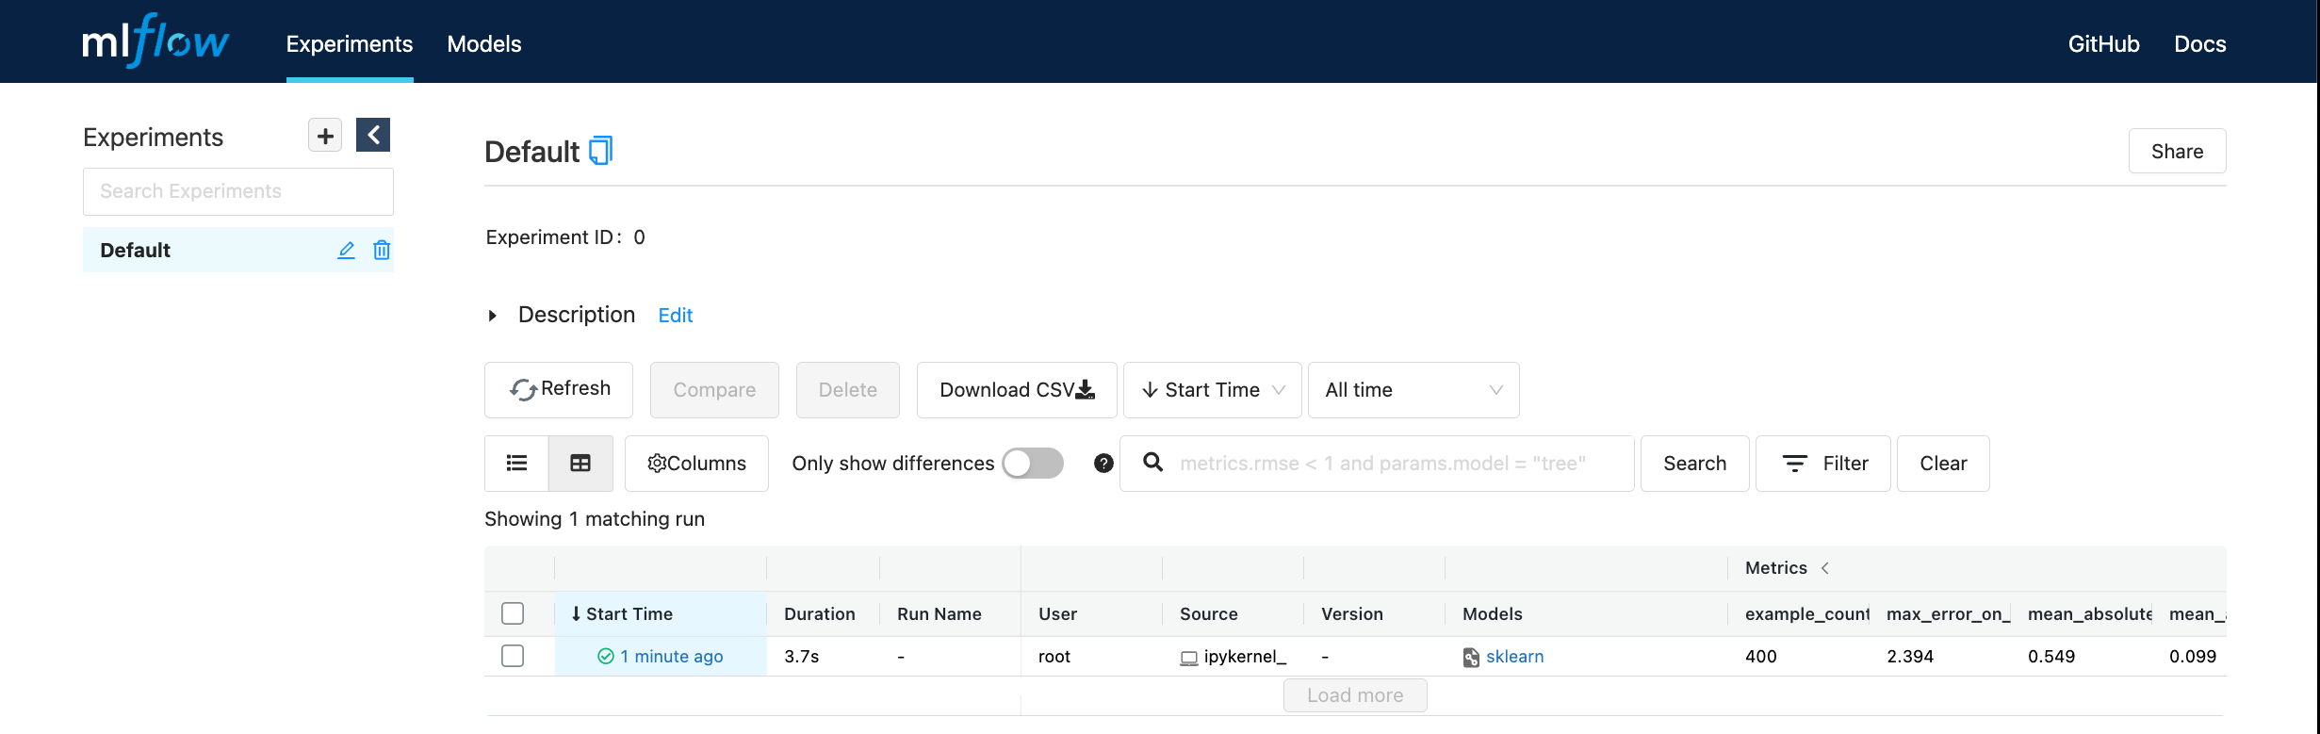Open the search help question mark
This screenshot has height=734, width=2320.
coord(1103,463)
